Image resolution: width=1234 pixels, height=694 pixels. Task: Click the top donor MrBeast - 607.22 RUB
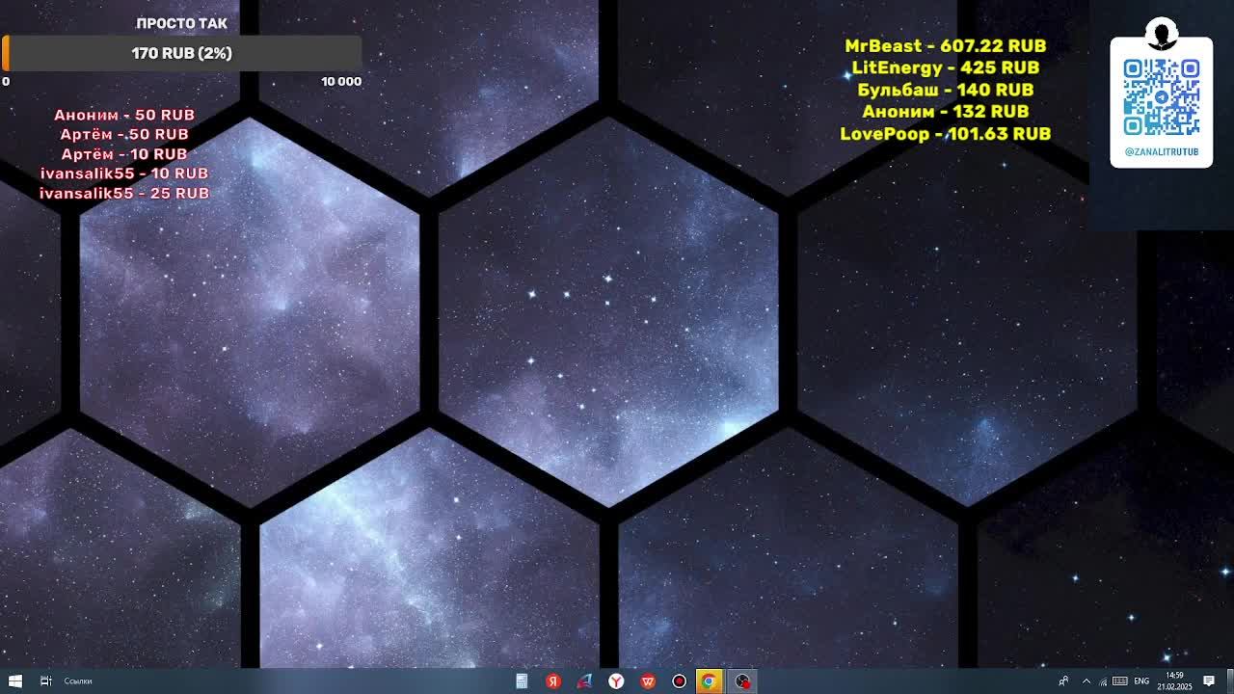click(946, 45)
